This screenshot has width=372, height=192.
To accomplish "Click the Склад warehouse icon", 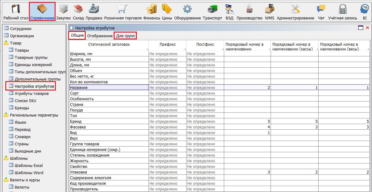I will [78, 9].
